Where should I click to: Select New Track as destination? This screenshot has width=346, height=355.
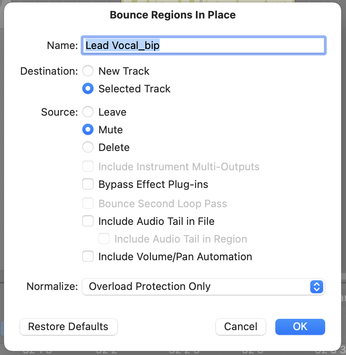[88, 71]
